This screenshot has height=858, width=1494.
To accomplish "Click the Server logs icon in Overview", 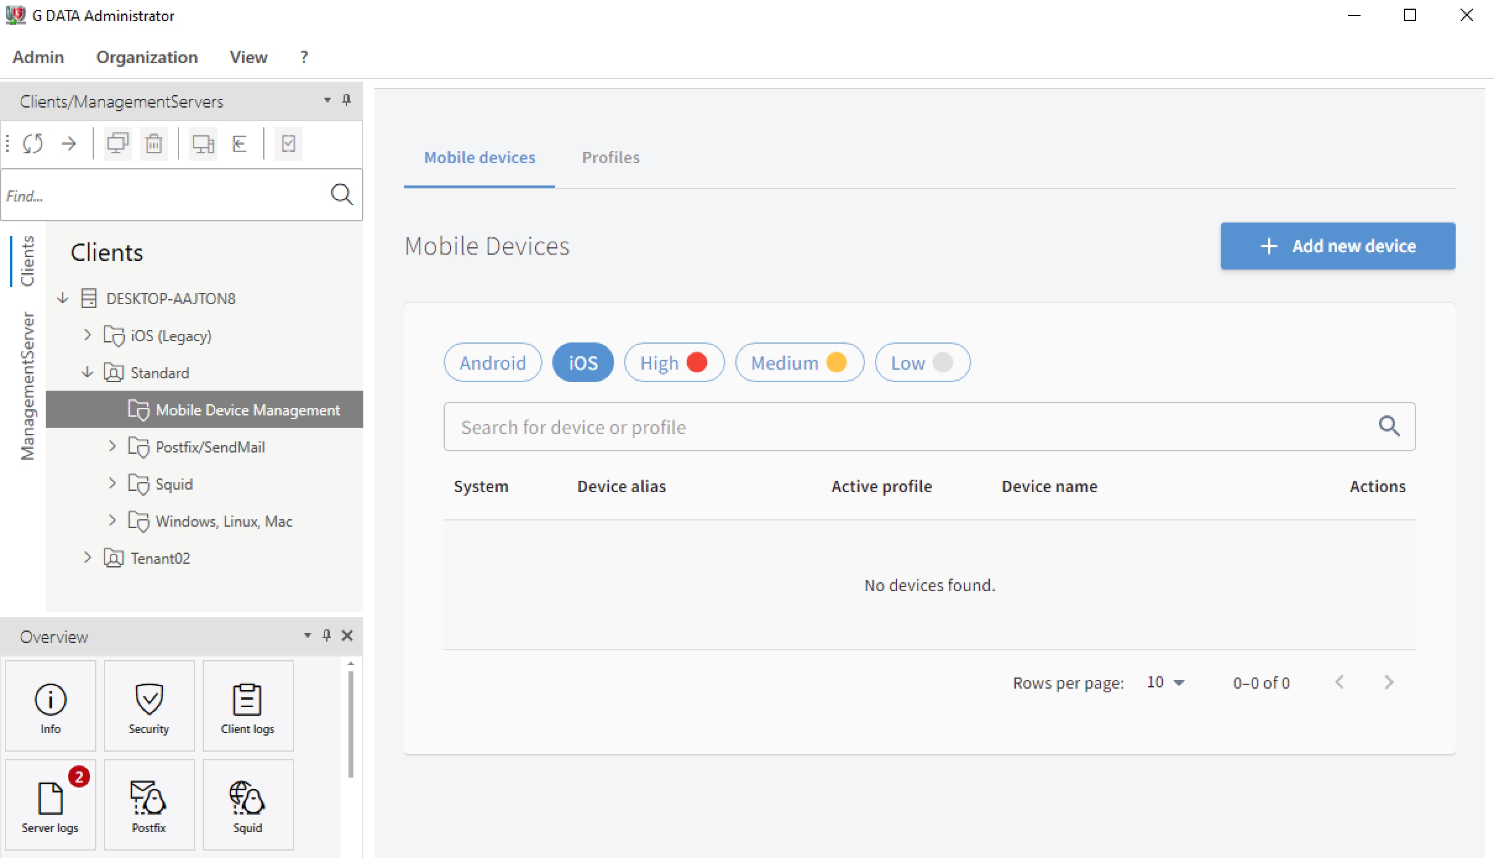I will click(49, 801).
